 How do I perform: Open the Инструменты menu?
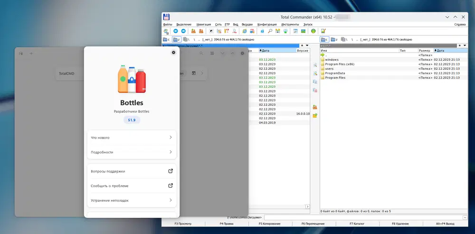pyautogui.click(x=290, y=25)
